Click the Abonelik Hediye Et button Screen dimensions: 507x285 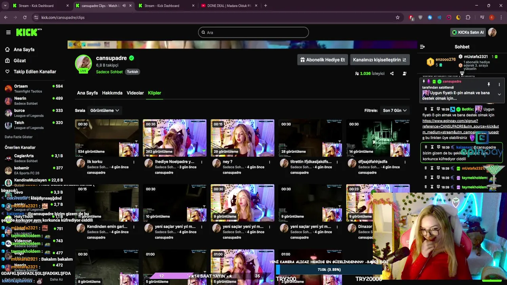coord(322,60)
